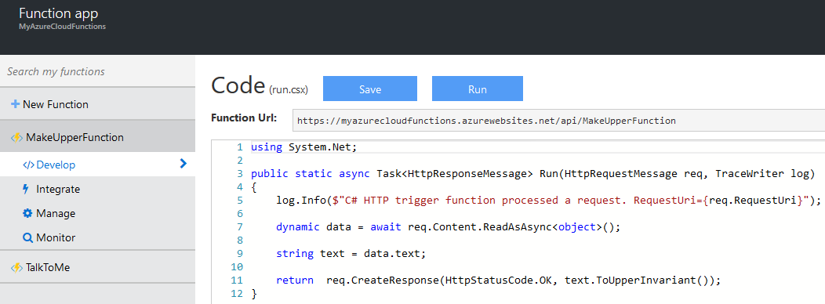The width and height of the screenshot is (825, 304).
Task: Click the Function Url text box
Action: click(558, 121)
